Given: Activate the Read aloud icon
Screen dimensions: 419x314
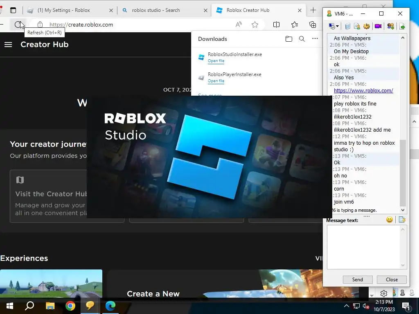Looking at the screenshot, I should click(x=239, y=25).
